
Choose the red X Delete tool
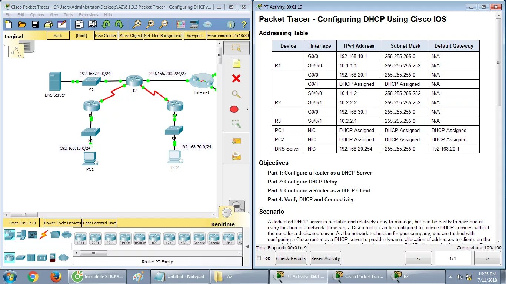pyautogui.click(x=236, y=78)
